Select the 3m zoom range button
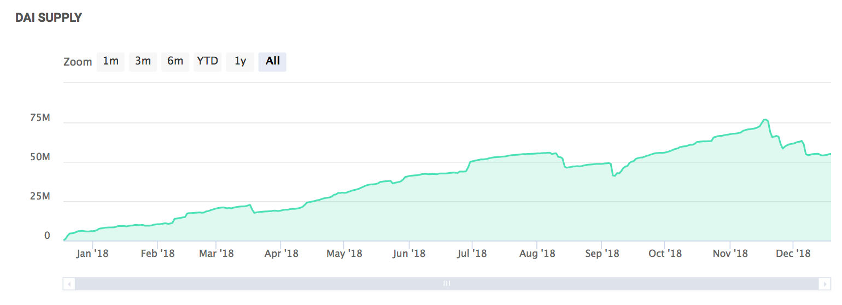Image resolution: width=842 pixels, height=305 pixels. pyautogui.click(x=143, y=61)
